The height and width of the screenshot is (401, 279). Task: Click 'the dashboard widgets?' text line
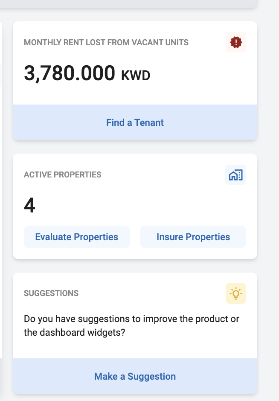(x=74, y=332)
